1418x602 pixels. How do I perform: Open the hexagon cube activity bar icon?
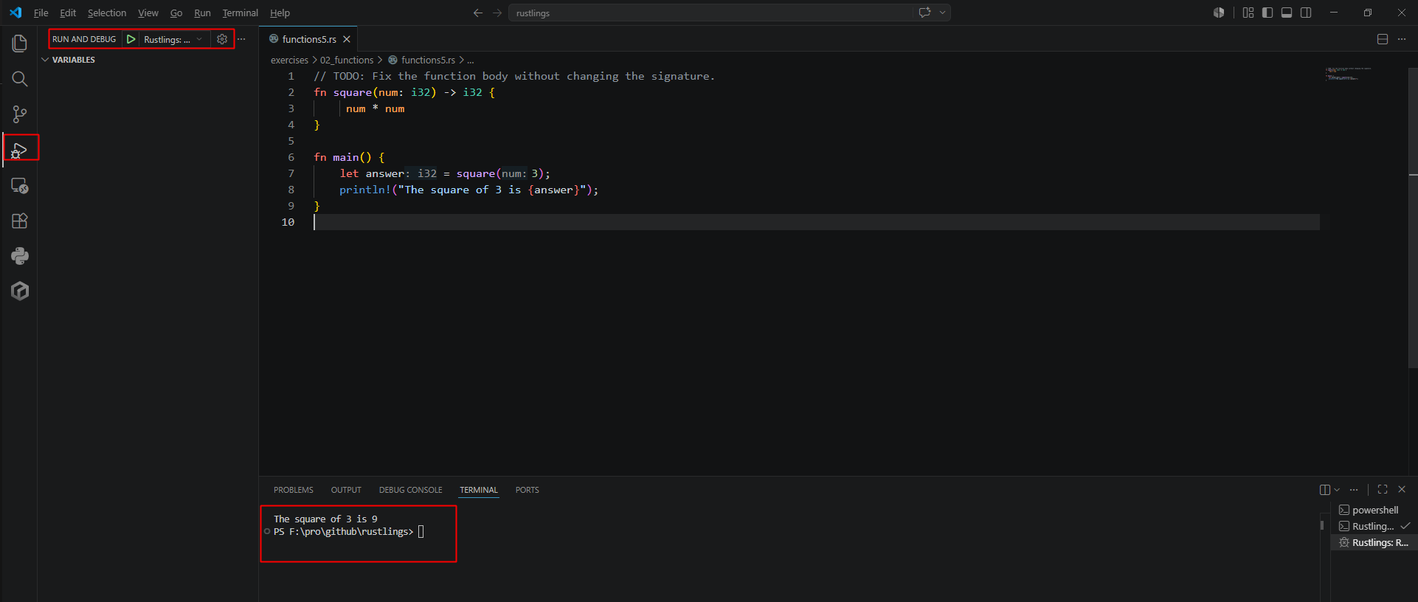coord(20,291)
